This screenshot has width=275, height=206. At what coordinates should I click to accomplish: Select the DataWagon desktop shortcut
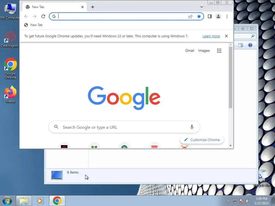[x=10, y=39]
